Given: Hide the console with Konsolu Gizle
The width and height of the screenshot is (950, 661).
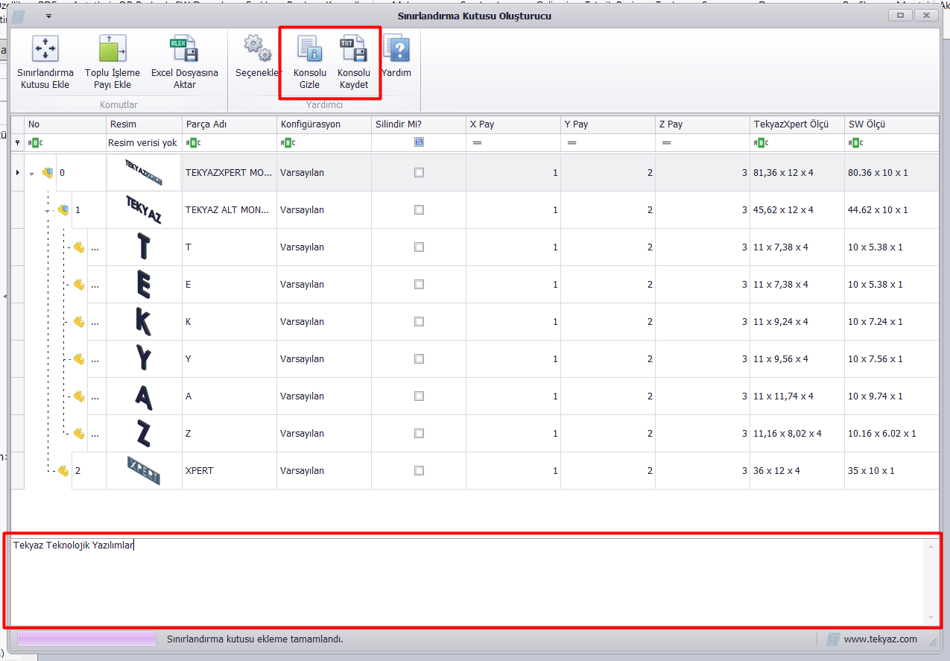Looking at the screenshot, I should [309, 48].
